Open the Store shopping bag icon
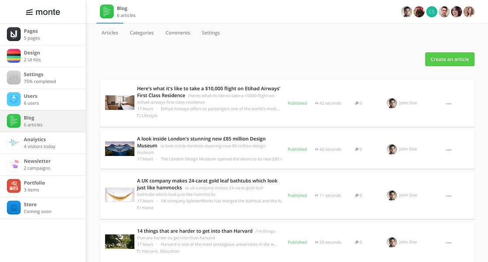Screen dimensions: 488x262 tap(14, 207)
